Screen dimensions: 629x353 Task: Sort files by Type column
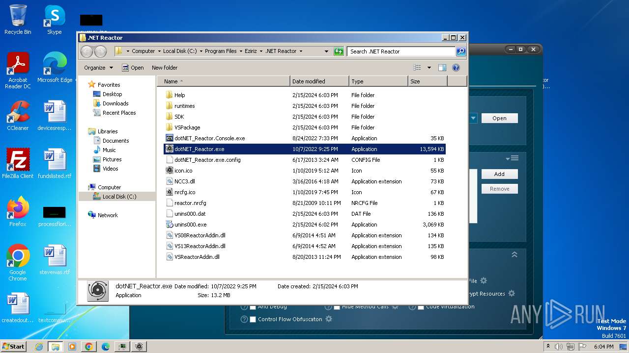378,81
